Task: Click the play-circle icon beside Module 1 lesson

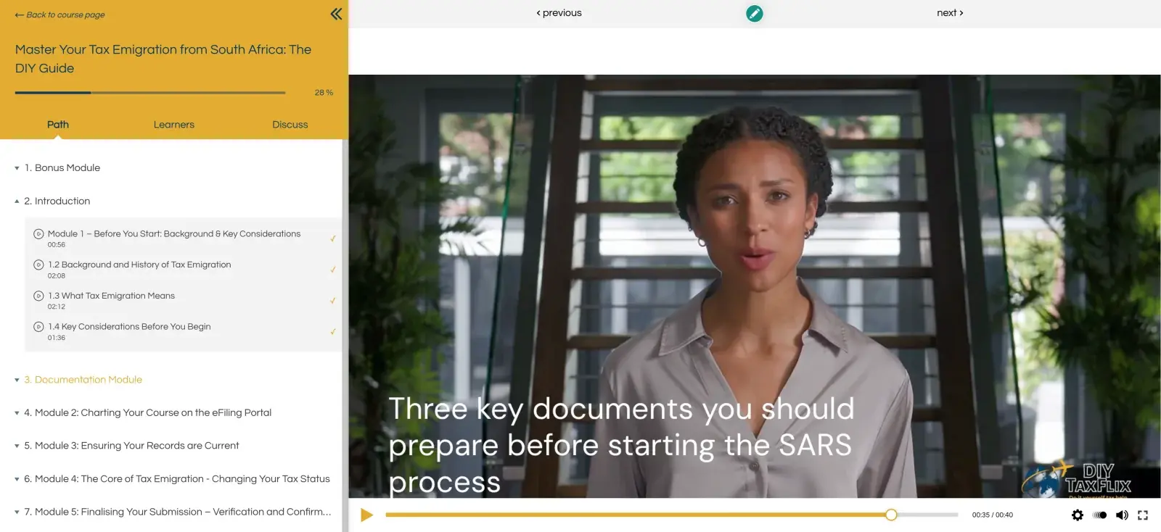Action: pyautogui.click(x=38, y=233)
